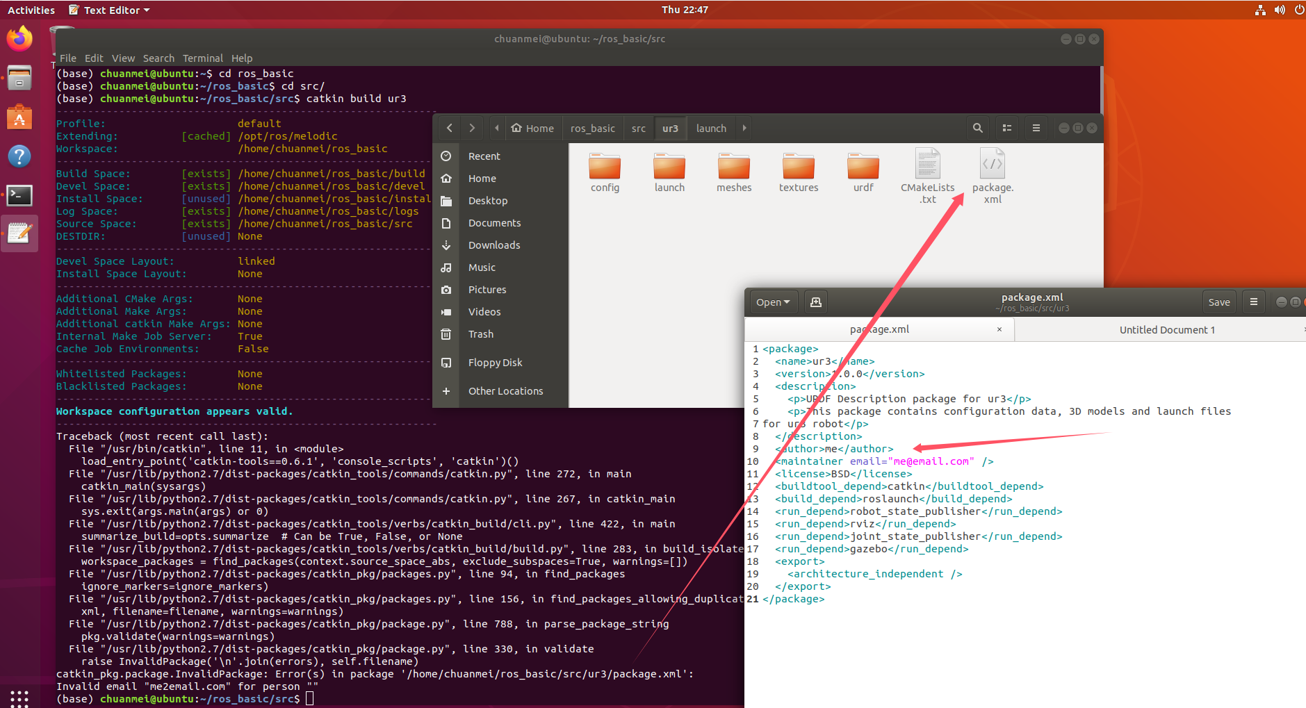Open the sound menu in top bar
The width and height of the screenshot is (1306, 708).
[x=1280, y=9]
